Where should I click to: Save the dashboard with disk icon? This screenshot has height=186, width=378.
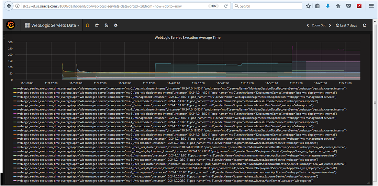pyautogui.click(x=106, y=25)
